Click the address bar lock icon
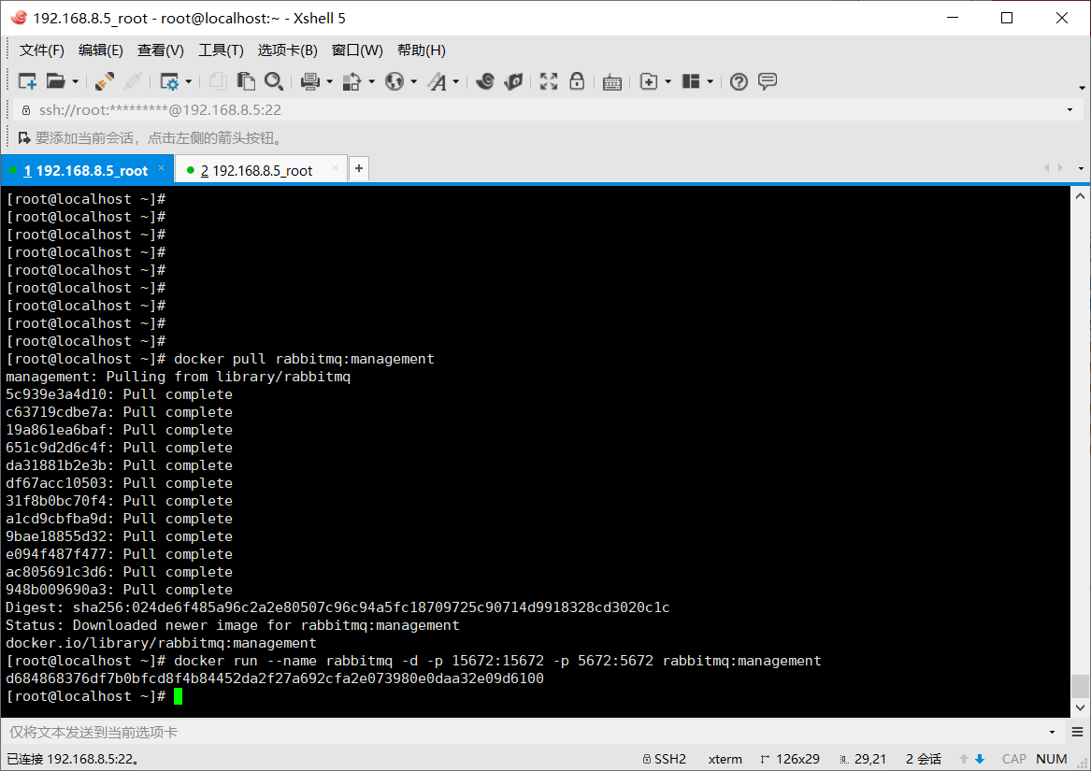The height and width of the screenshot is (771, 1091). click(x=26, y=110)
